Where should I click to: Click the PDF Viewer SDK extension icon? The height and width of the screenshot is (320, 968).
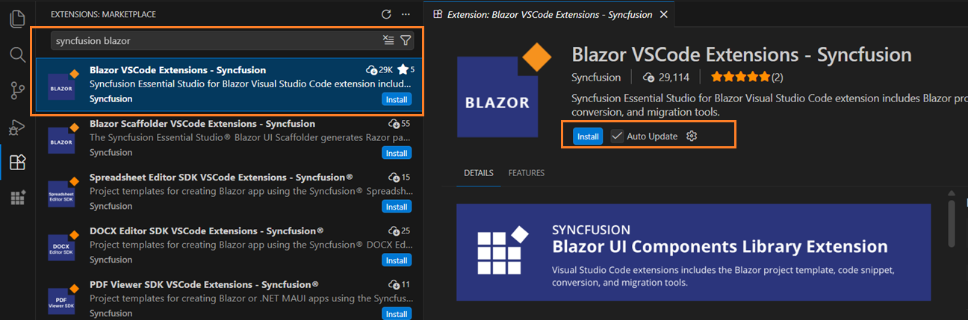pyautogui.click(x=63, y=300)
